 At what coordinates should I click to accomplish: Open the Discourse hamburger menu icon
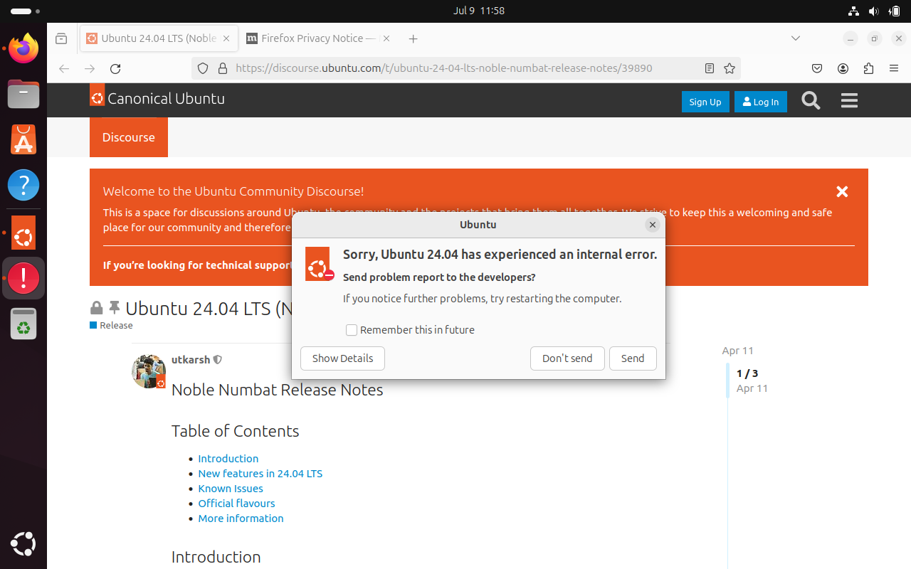[x=849, y=101]
